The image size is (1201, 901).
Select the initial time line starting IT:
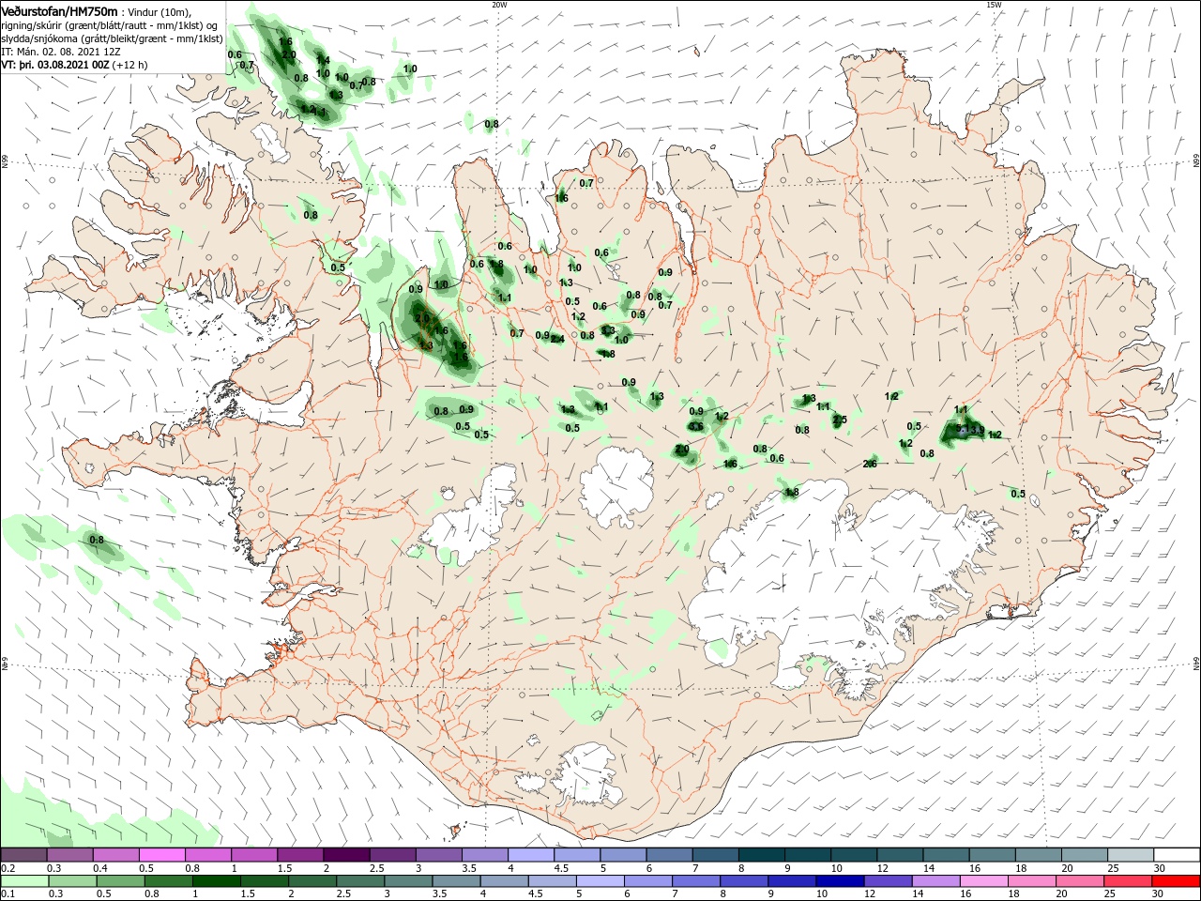(x=61, y=52)
